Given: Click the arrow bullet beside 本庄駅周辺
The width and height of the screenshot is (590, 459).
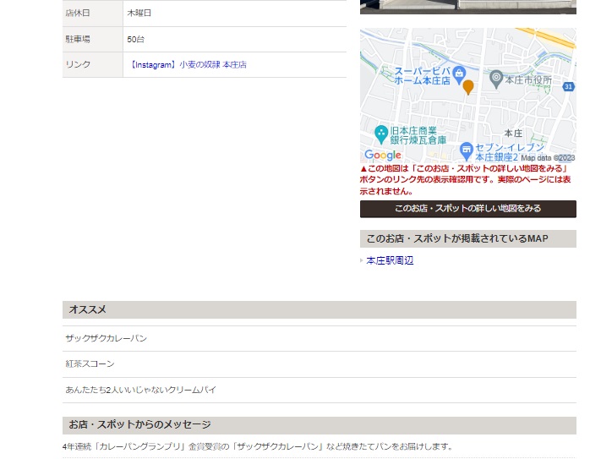Looking at the screenshot, I should (362, 260).
